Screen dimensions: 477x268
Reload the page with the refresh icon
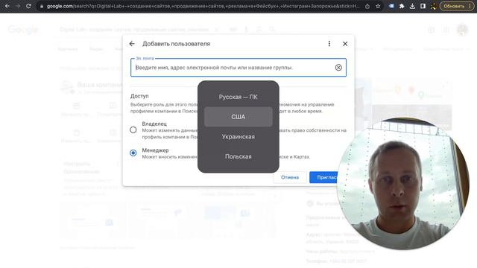(28, 6)
